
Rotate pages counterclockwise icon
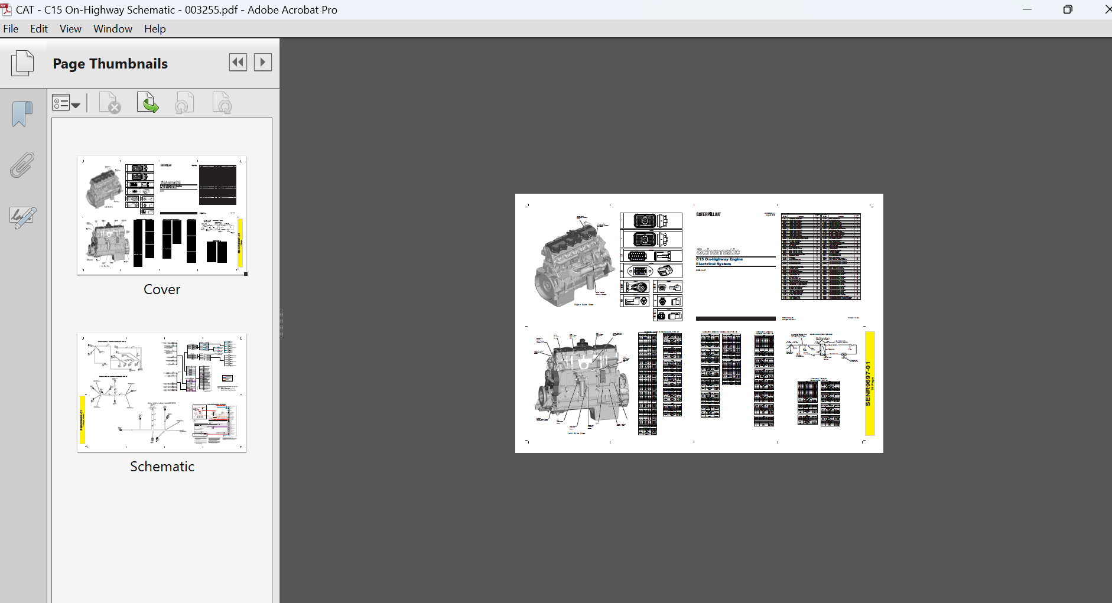coord(184,103)
